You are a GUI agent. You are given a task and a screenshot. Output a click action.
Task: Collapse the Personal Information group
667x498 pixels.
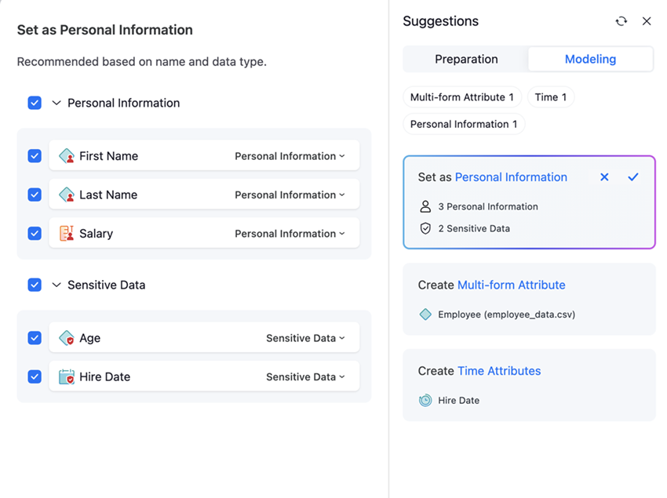pos(56,103)
